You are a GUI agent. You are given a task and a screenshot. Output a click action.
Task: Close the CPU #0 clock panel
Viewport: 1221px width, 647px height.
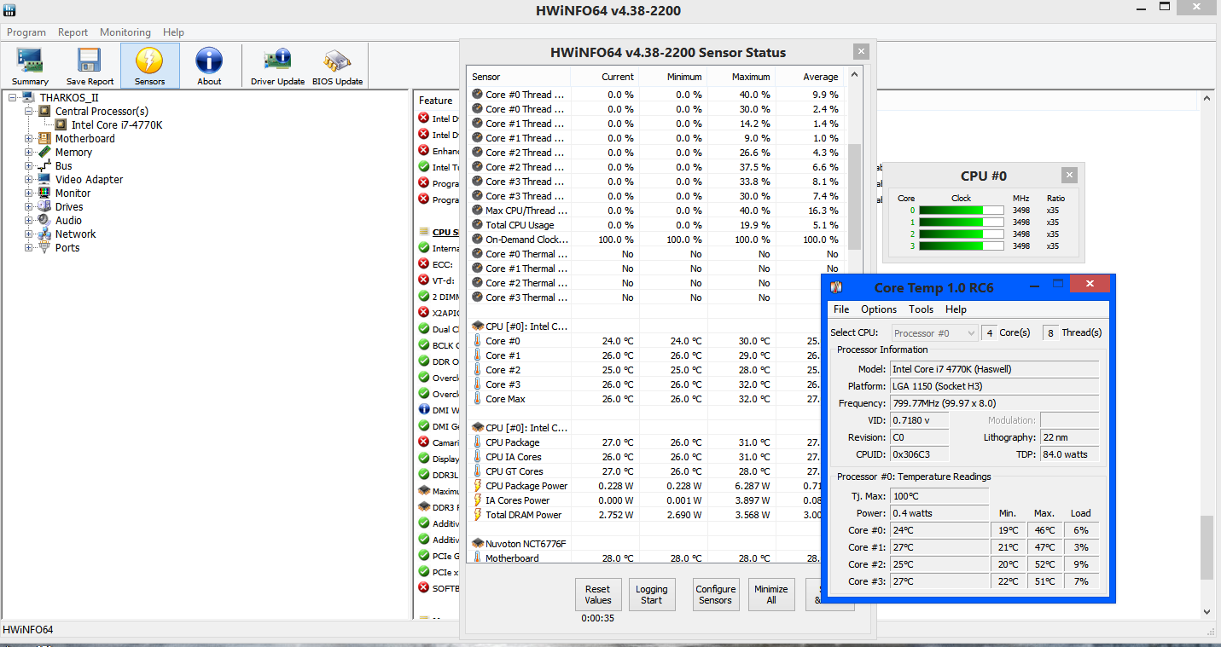click(1069, 175)
